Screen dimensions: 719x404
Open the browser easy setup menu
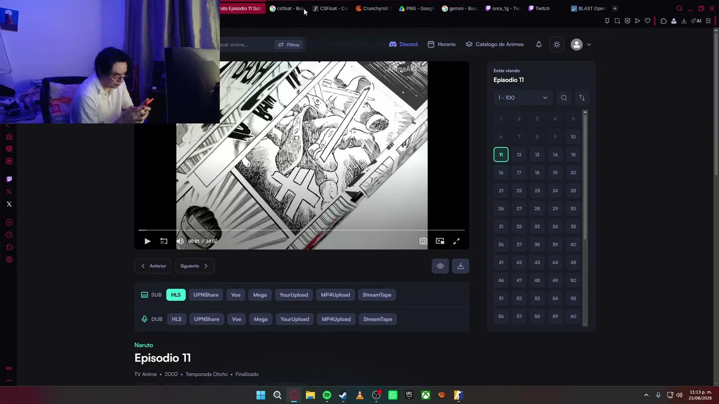708,21
